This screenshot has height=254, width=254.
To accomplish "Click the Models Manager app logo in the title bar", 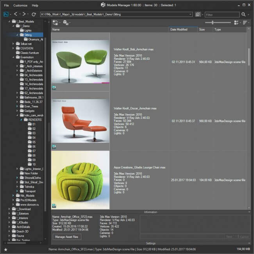I will [x=103, y=5].
